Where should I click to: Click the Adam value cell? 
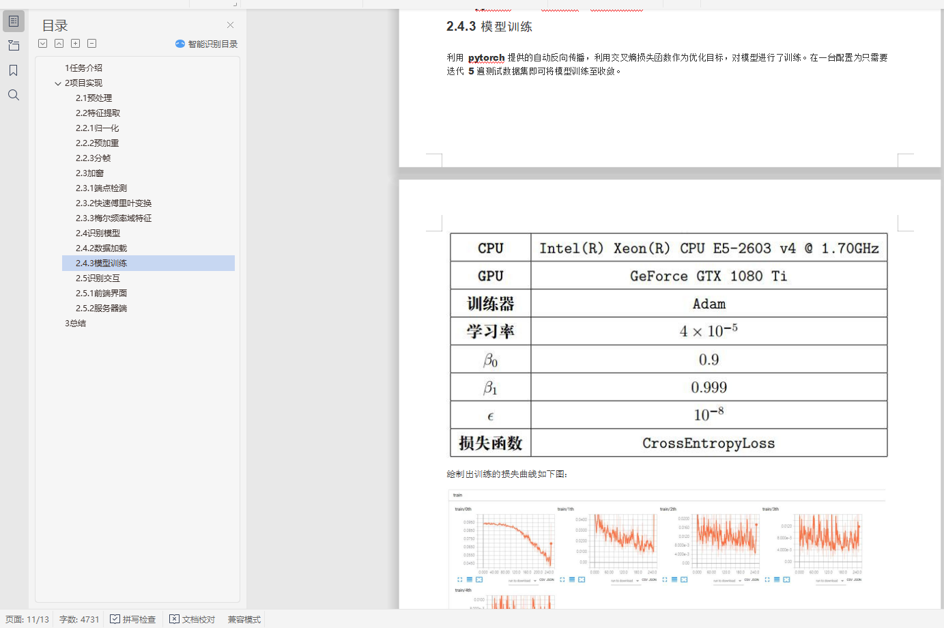(x=709, y=304)
